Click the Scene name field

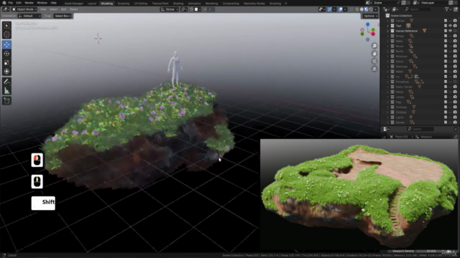[385, 3]
